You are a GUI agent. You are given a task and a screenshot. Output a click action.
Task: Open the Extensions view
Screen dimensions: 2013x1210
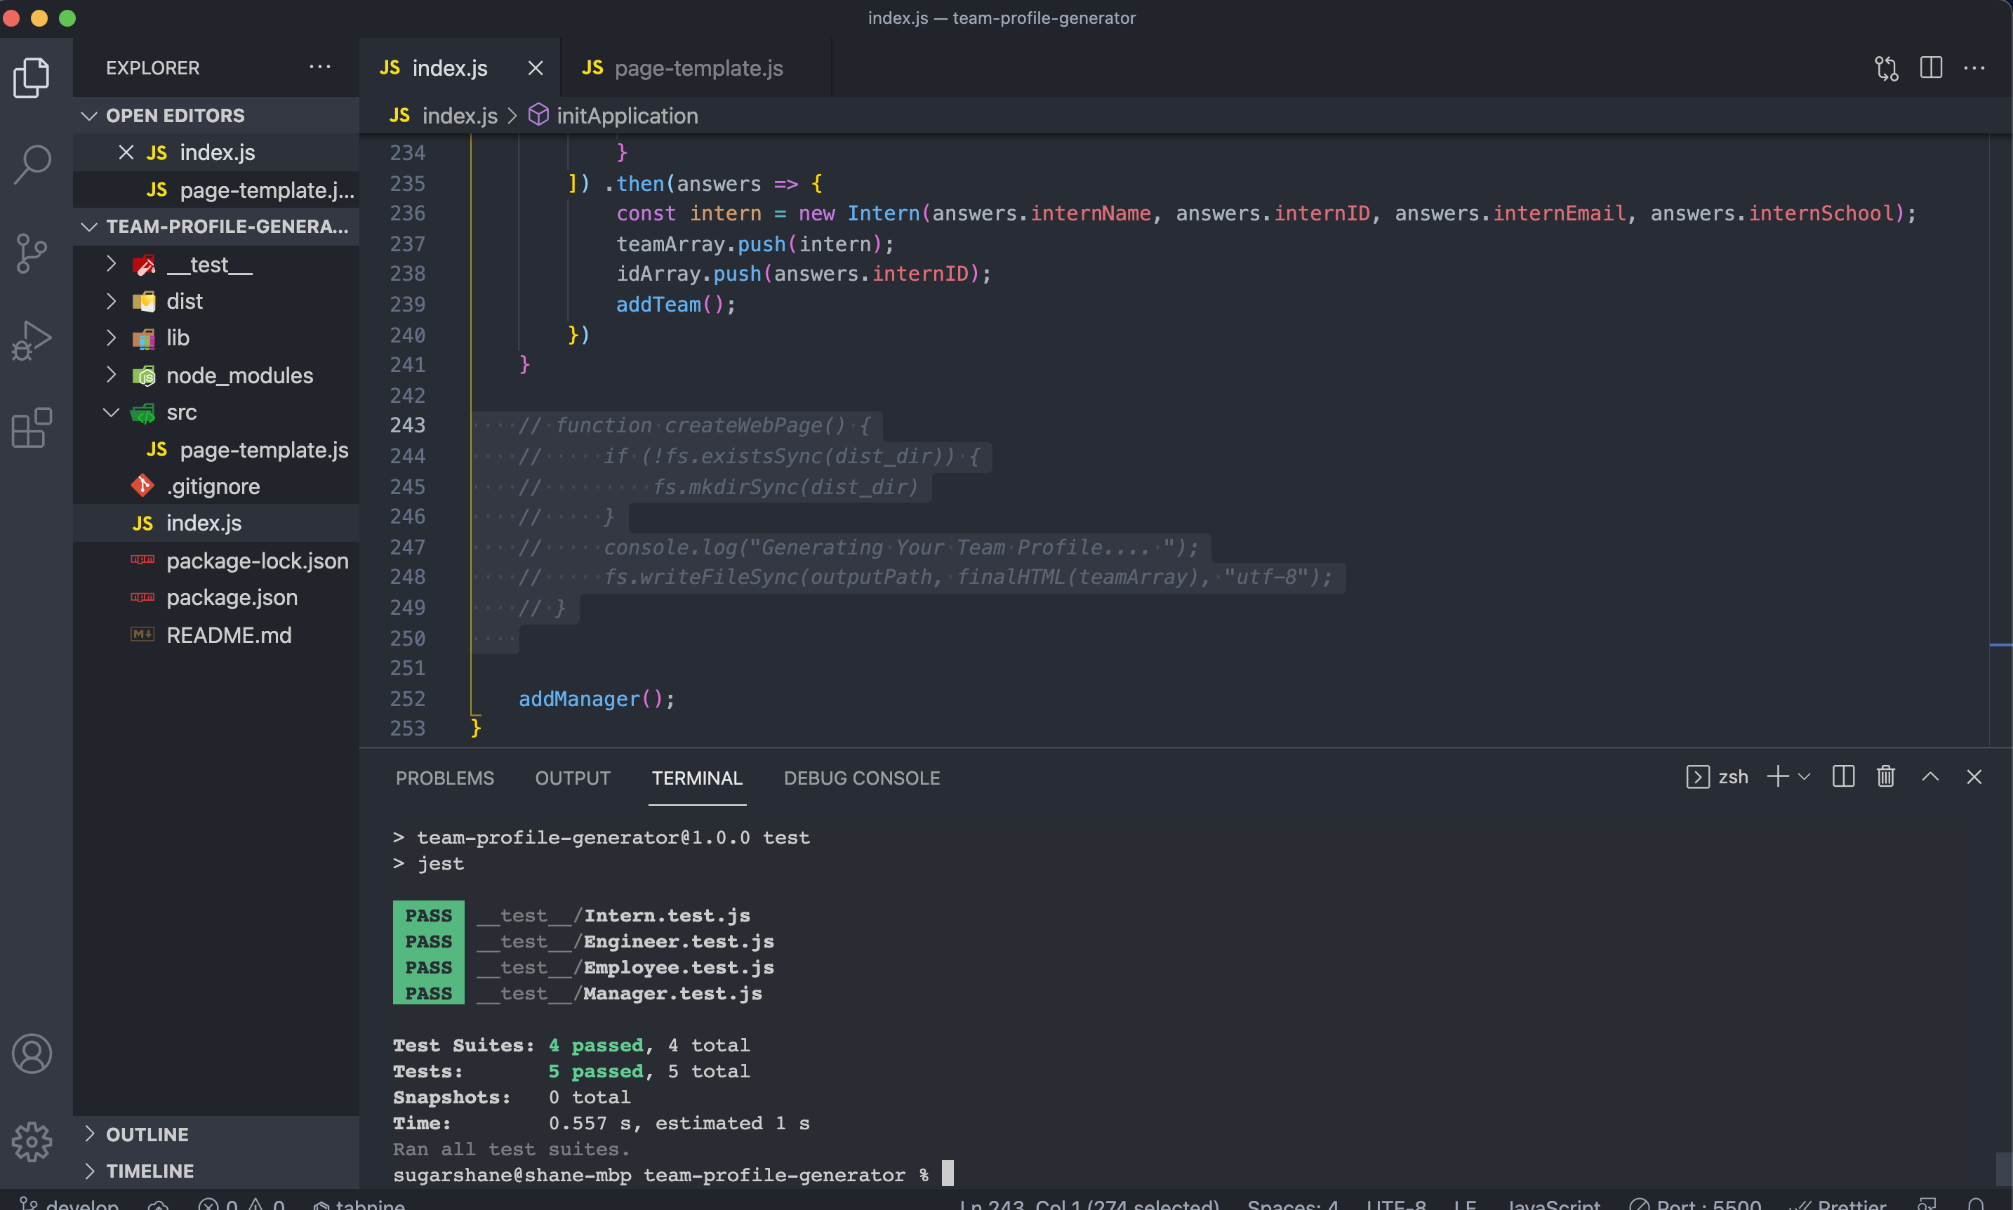pos(32,427)
